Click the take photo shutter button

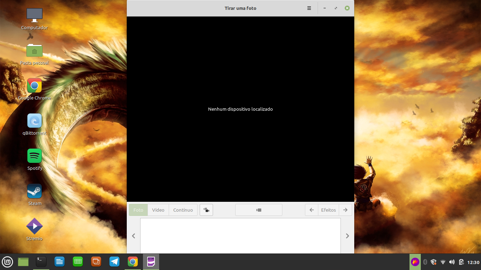click(x=259, y=210)
